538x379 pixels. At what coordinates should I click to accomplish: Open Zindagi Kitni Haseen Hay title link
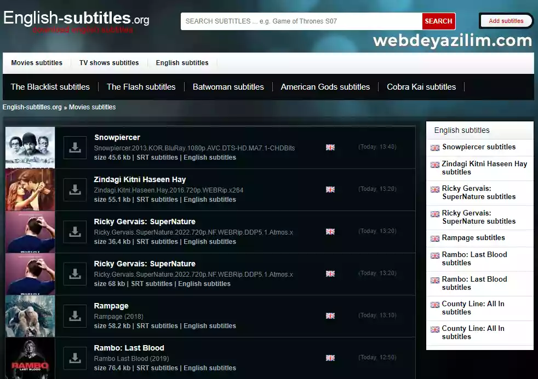tap(140, 179)
